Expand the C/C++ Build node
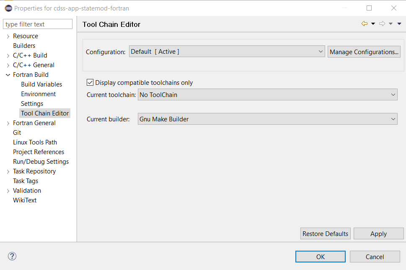The height and width of the screenshot is (270, 406). point(8,56)
